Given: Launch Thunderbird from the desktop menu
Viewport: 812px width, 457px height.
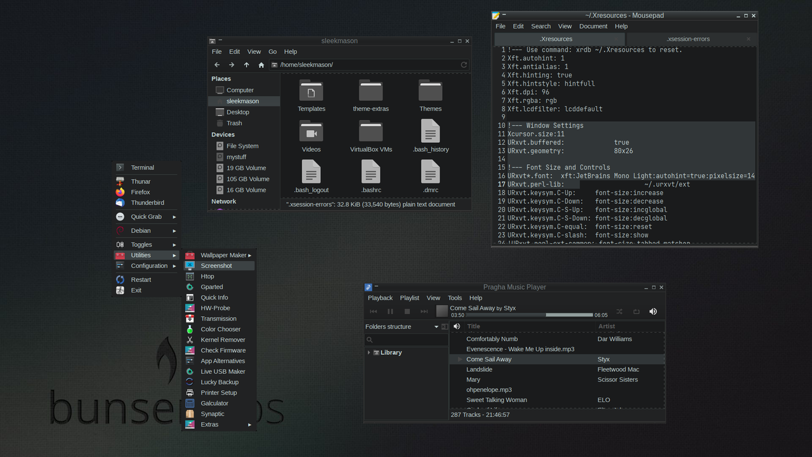Looking at the screenshot, I should [147, 202].
